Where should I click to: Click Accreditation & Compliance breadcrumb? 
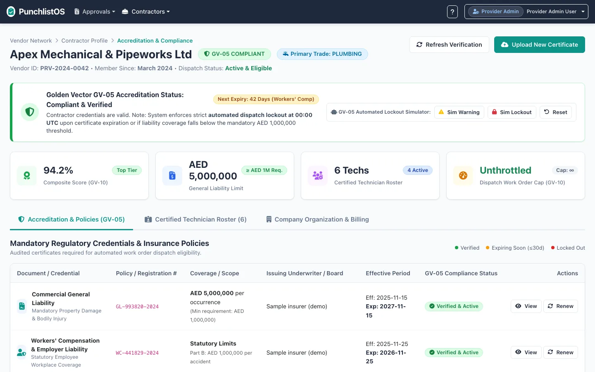tap(155, 41)
